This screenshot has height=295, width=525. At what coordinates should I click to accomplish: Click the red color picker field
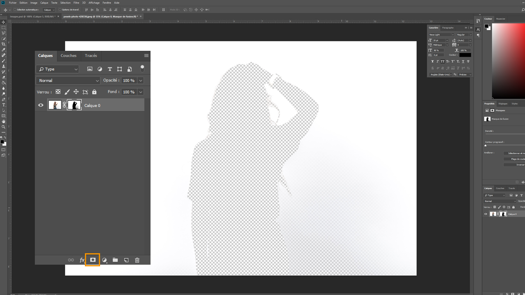pyautogui.click(x=509, y=60)
